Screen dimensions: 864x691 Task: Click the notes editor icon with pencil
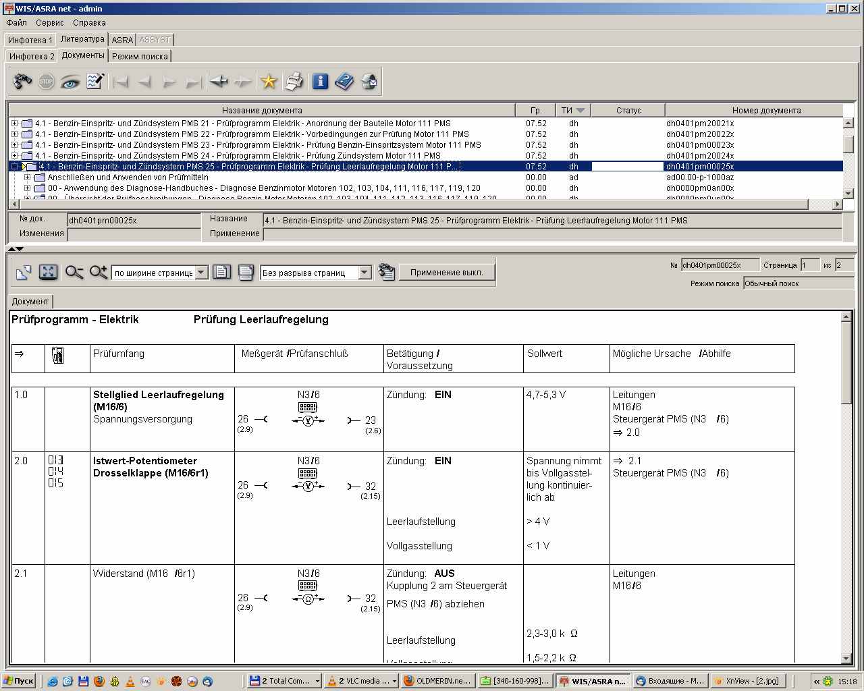[95, 82]
